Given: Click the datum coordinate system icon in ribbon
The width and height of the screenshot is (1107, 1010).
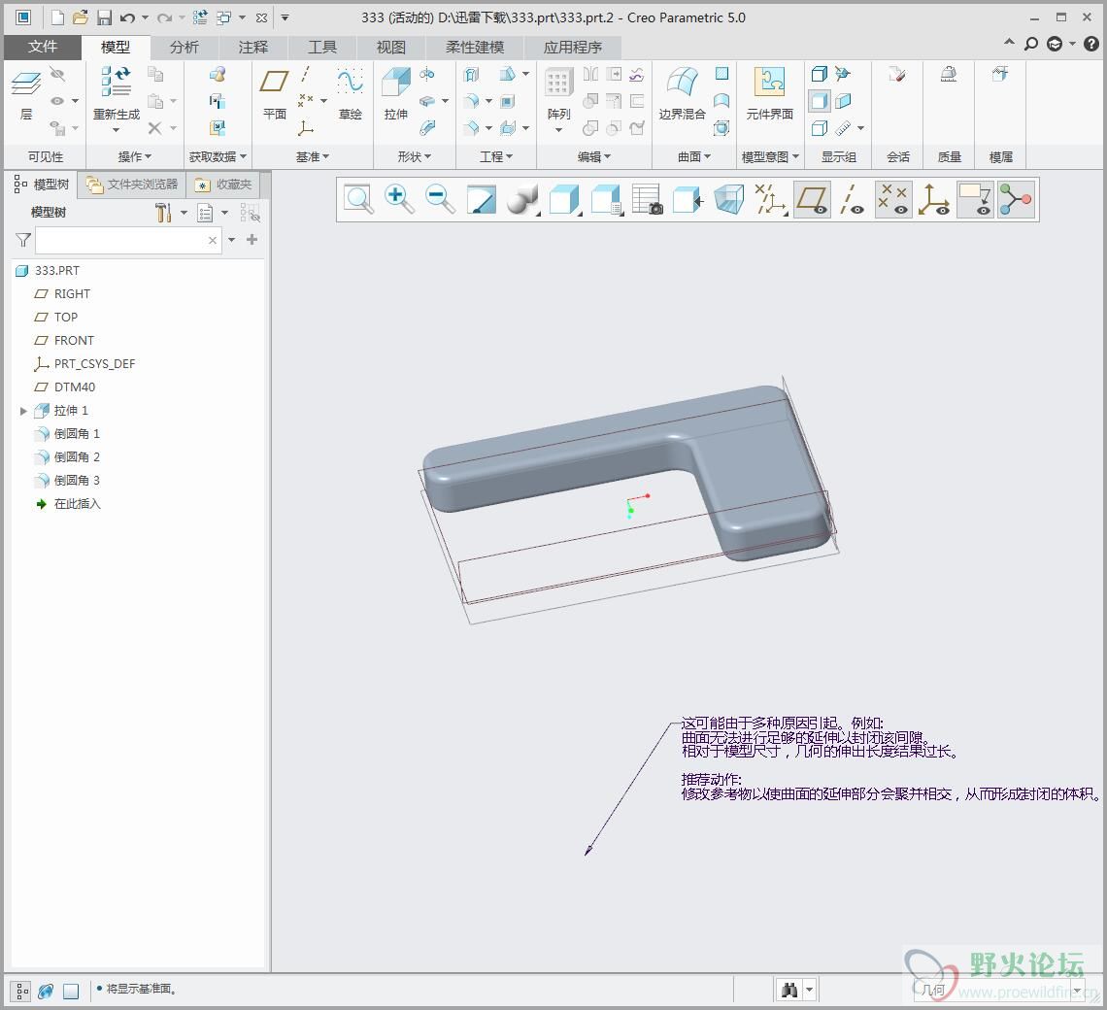Looking at the screenshot, I should point(306,128).
